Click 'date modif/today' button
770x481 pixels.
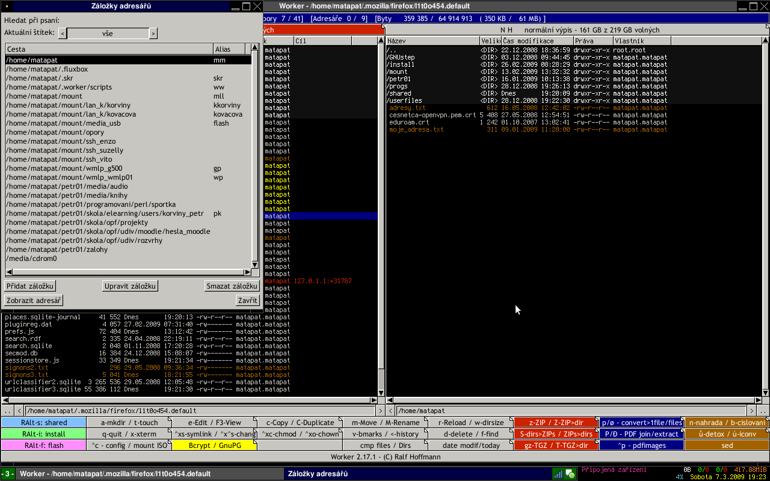[471, 446]
